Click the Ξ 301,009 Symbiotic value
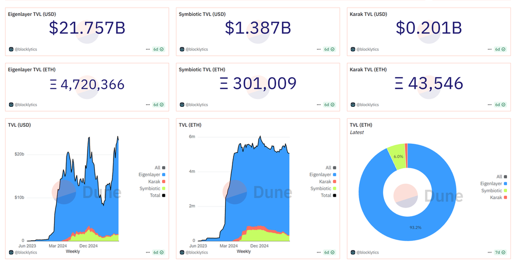The width and height of the screenshot is (516, 263). pyautogui.click(x=258, y=83)
